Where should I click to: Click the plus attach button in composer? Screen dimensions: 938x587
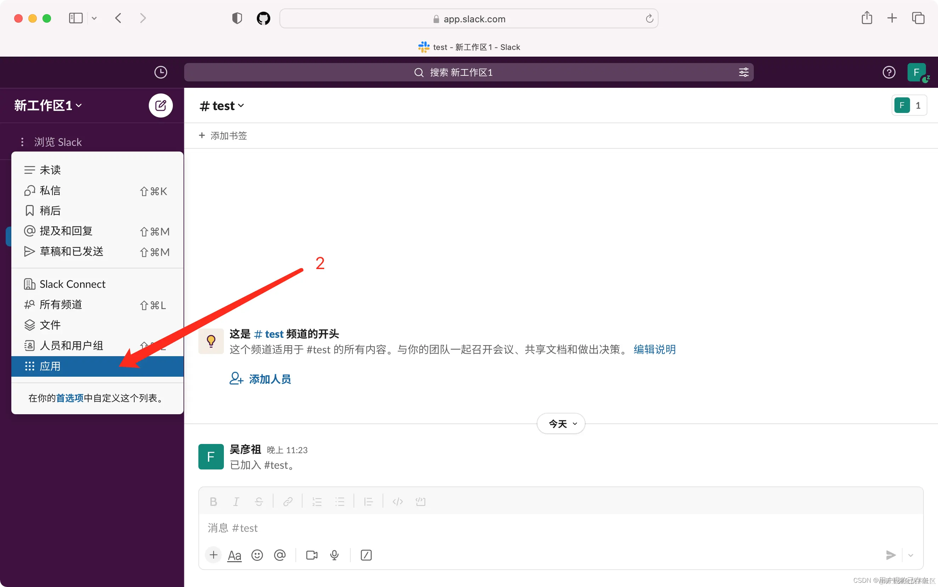tap(213, 555)
